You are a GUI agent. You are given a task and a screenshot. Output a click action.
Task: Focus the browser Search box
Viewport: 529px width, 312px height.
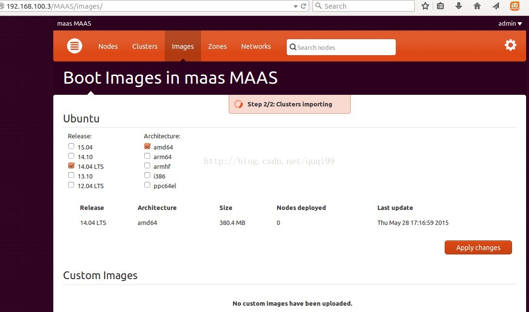click(363, 6)
